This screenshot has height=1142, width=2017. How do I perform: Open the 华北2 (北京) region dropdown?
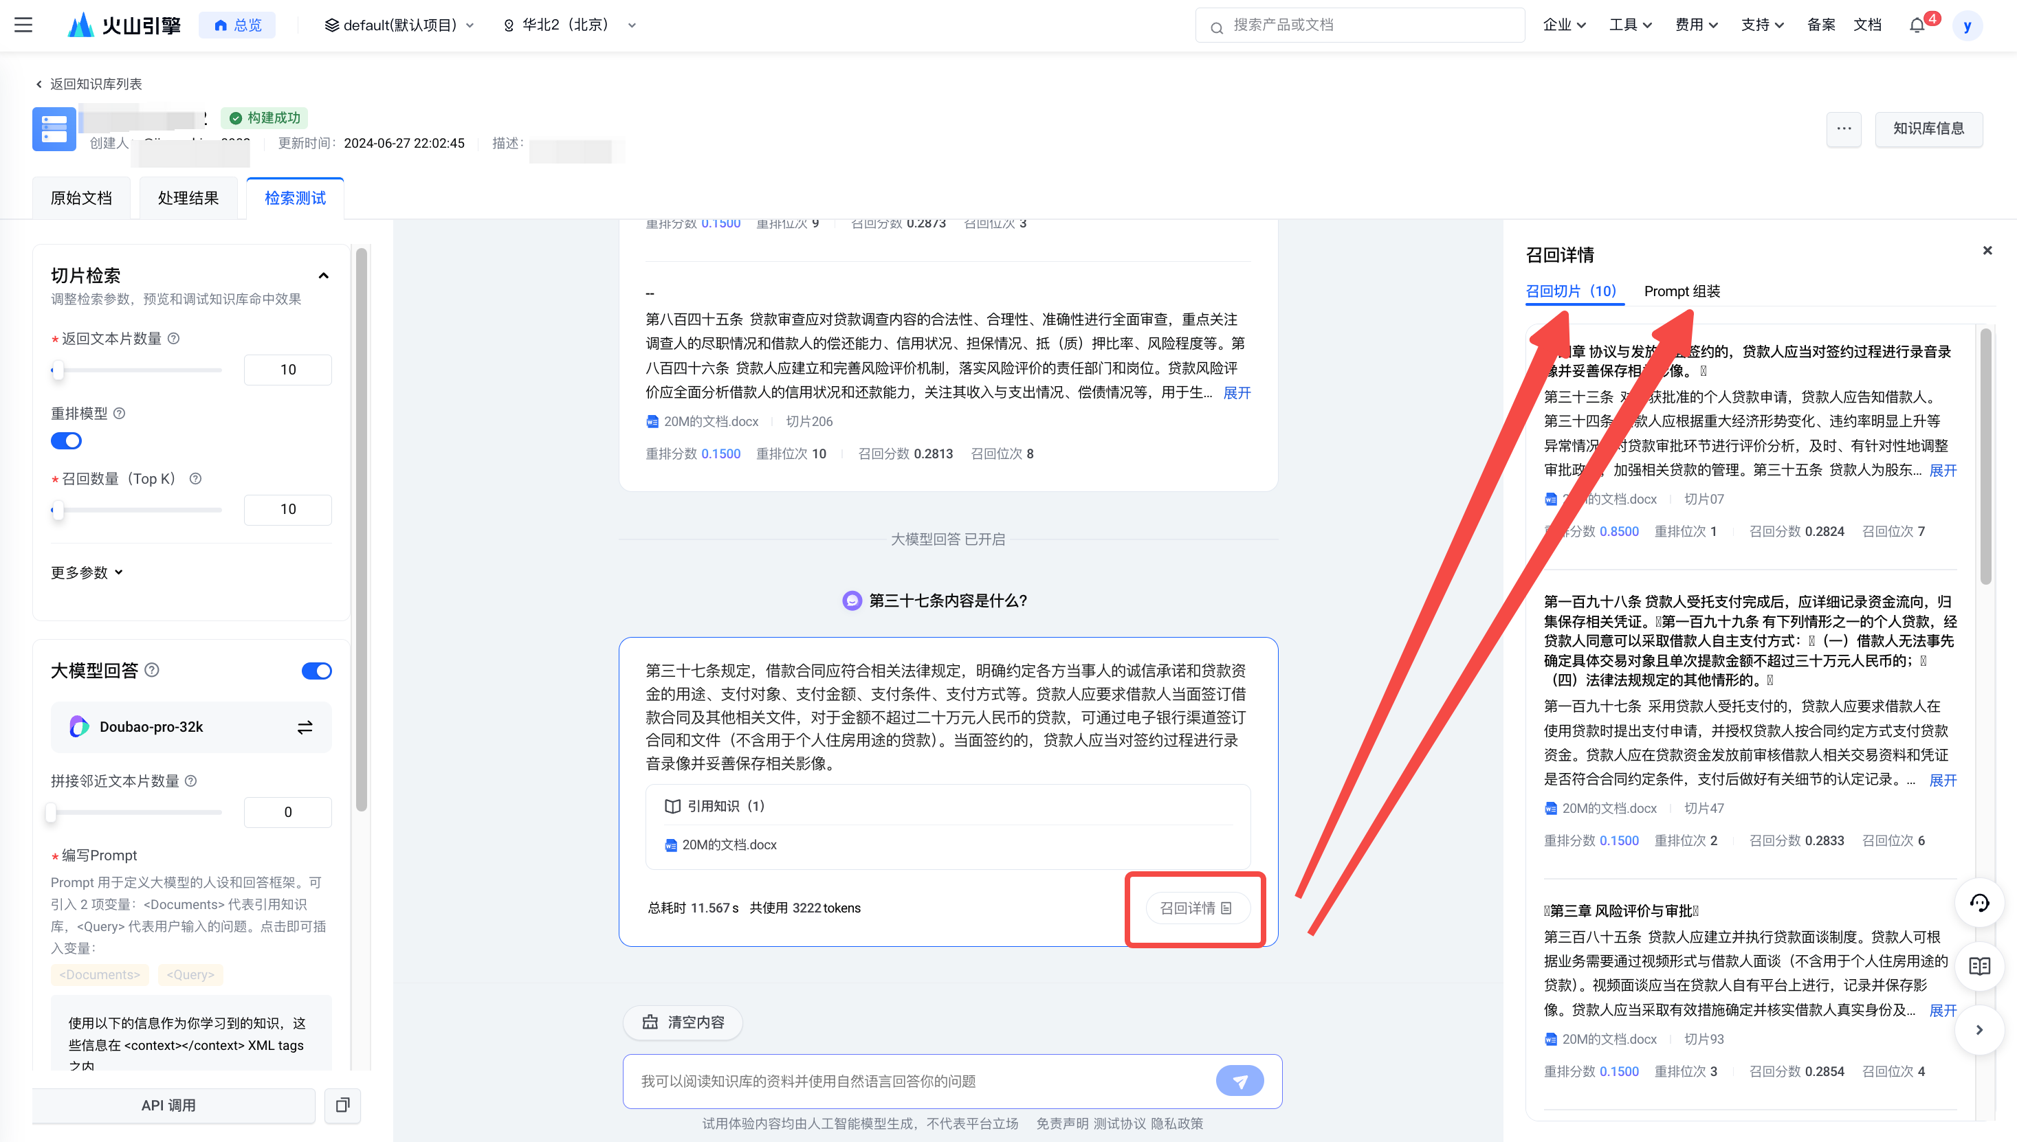click(570, 25)
